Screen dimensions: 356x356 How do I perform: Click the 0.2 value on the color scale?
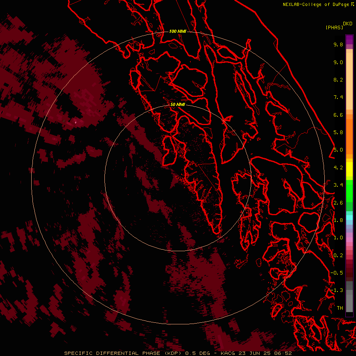pos(338,256)
